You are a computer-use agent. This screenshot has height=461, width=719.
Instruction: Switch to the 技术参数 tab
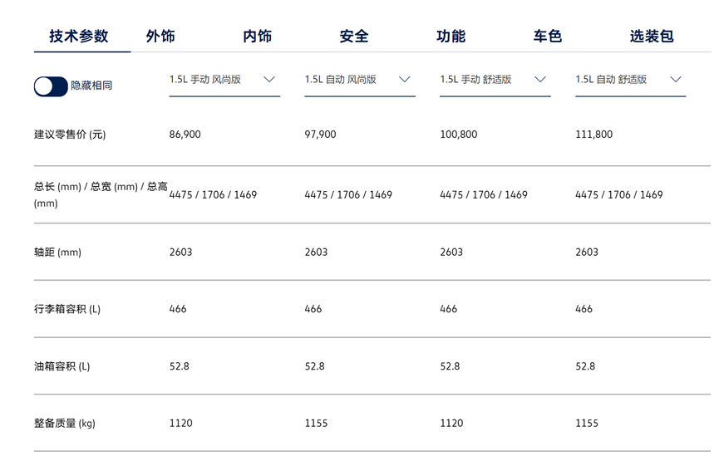[79, 37]
